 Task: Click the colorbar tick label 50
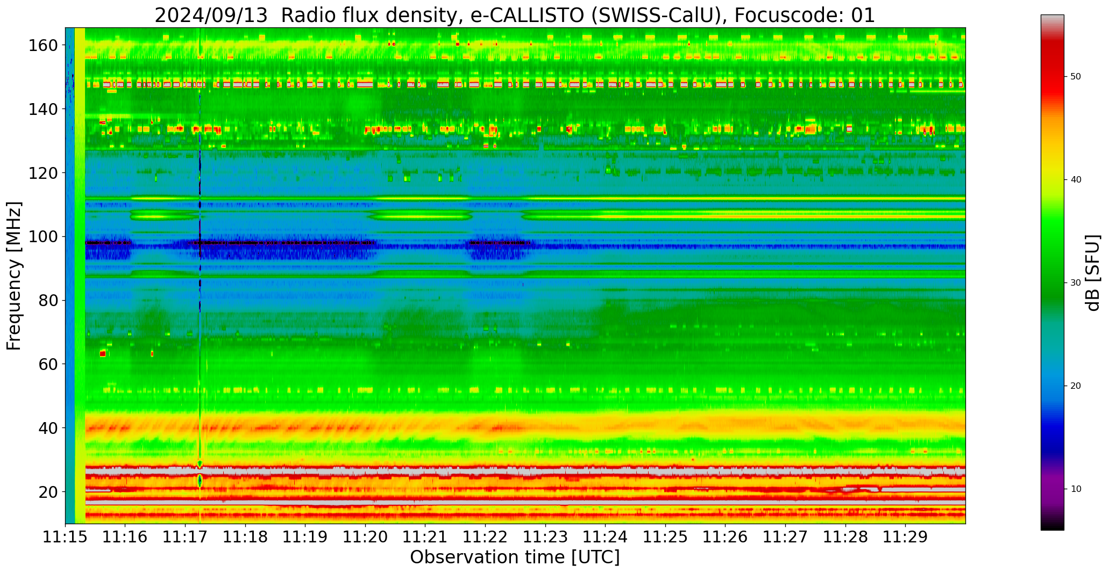tap(1076, 76)
